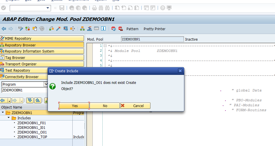Click the Previous Page icon
This screenshot has height=146, width=275.
[x=123, y=8]
